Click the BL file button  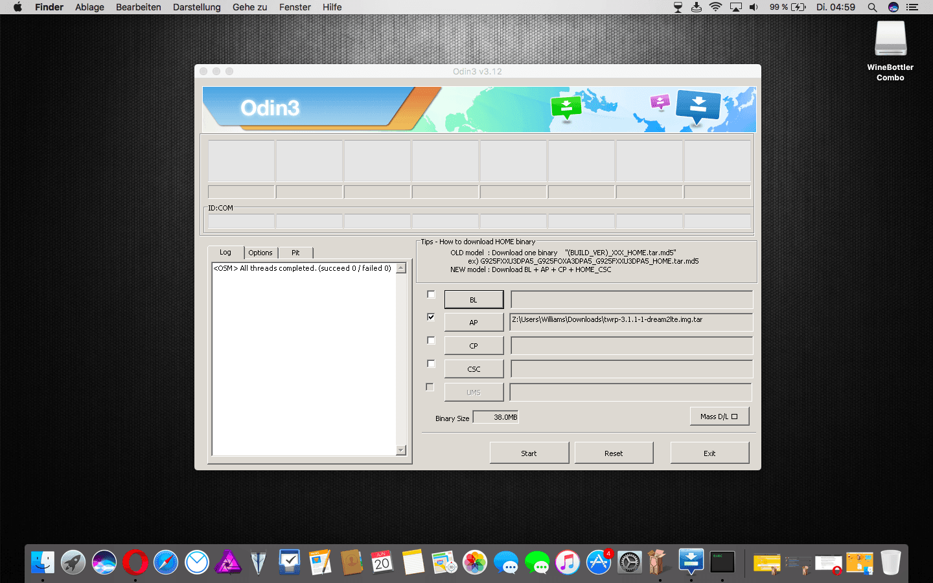[474, 300]
